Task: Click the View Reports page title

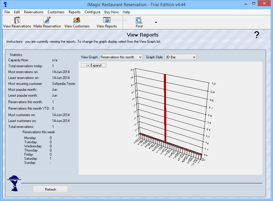Action: pyautogui.click(x=143, y=35)
